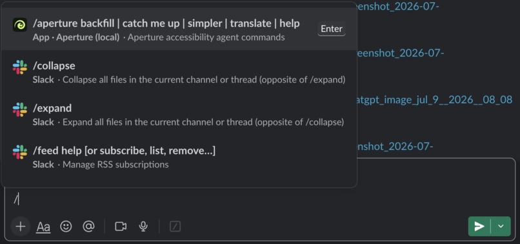This screenshot has width=520, height=244.
Task: Toggle the Aa text formatting toolbar
Action: 43,227
